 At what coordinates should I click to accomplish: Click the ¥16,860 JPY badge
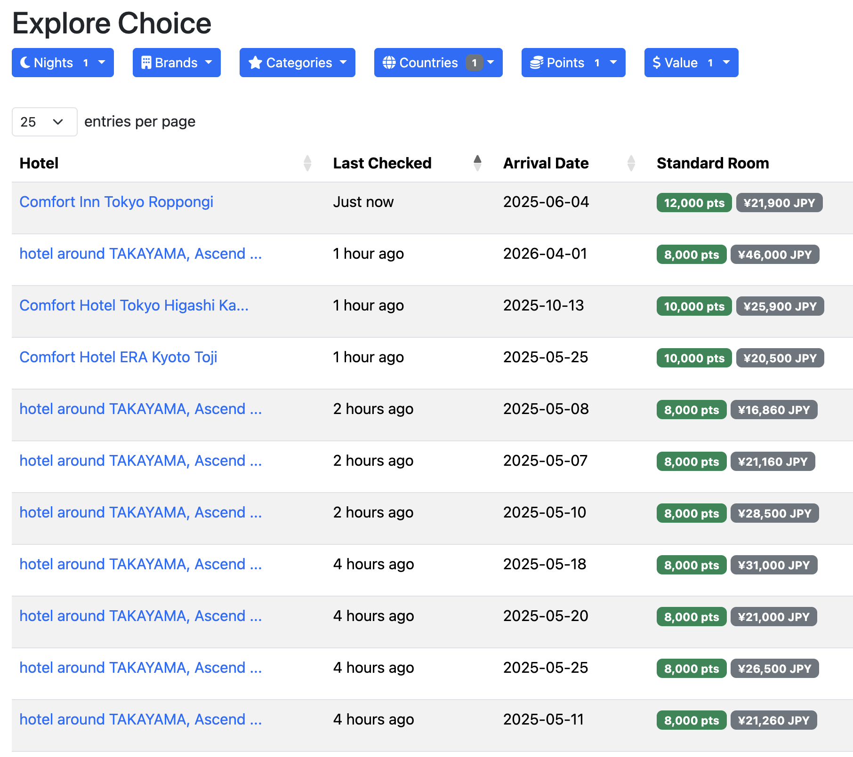point(774,410)
